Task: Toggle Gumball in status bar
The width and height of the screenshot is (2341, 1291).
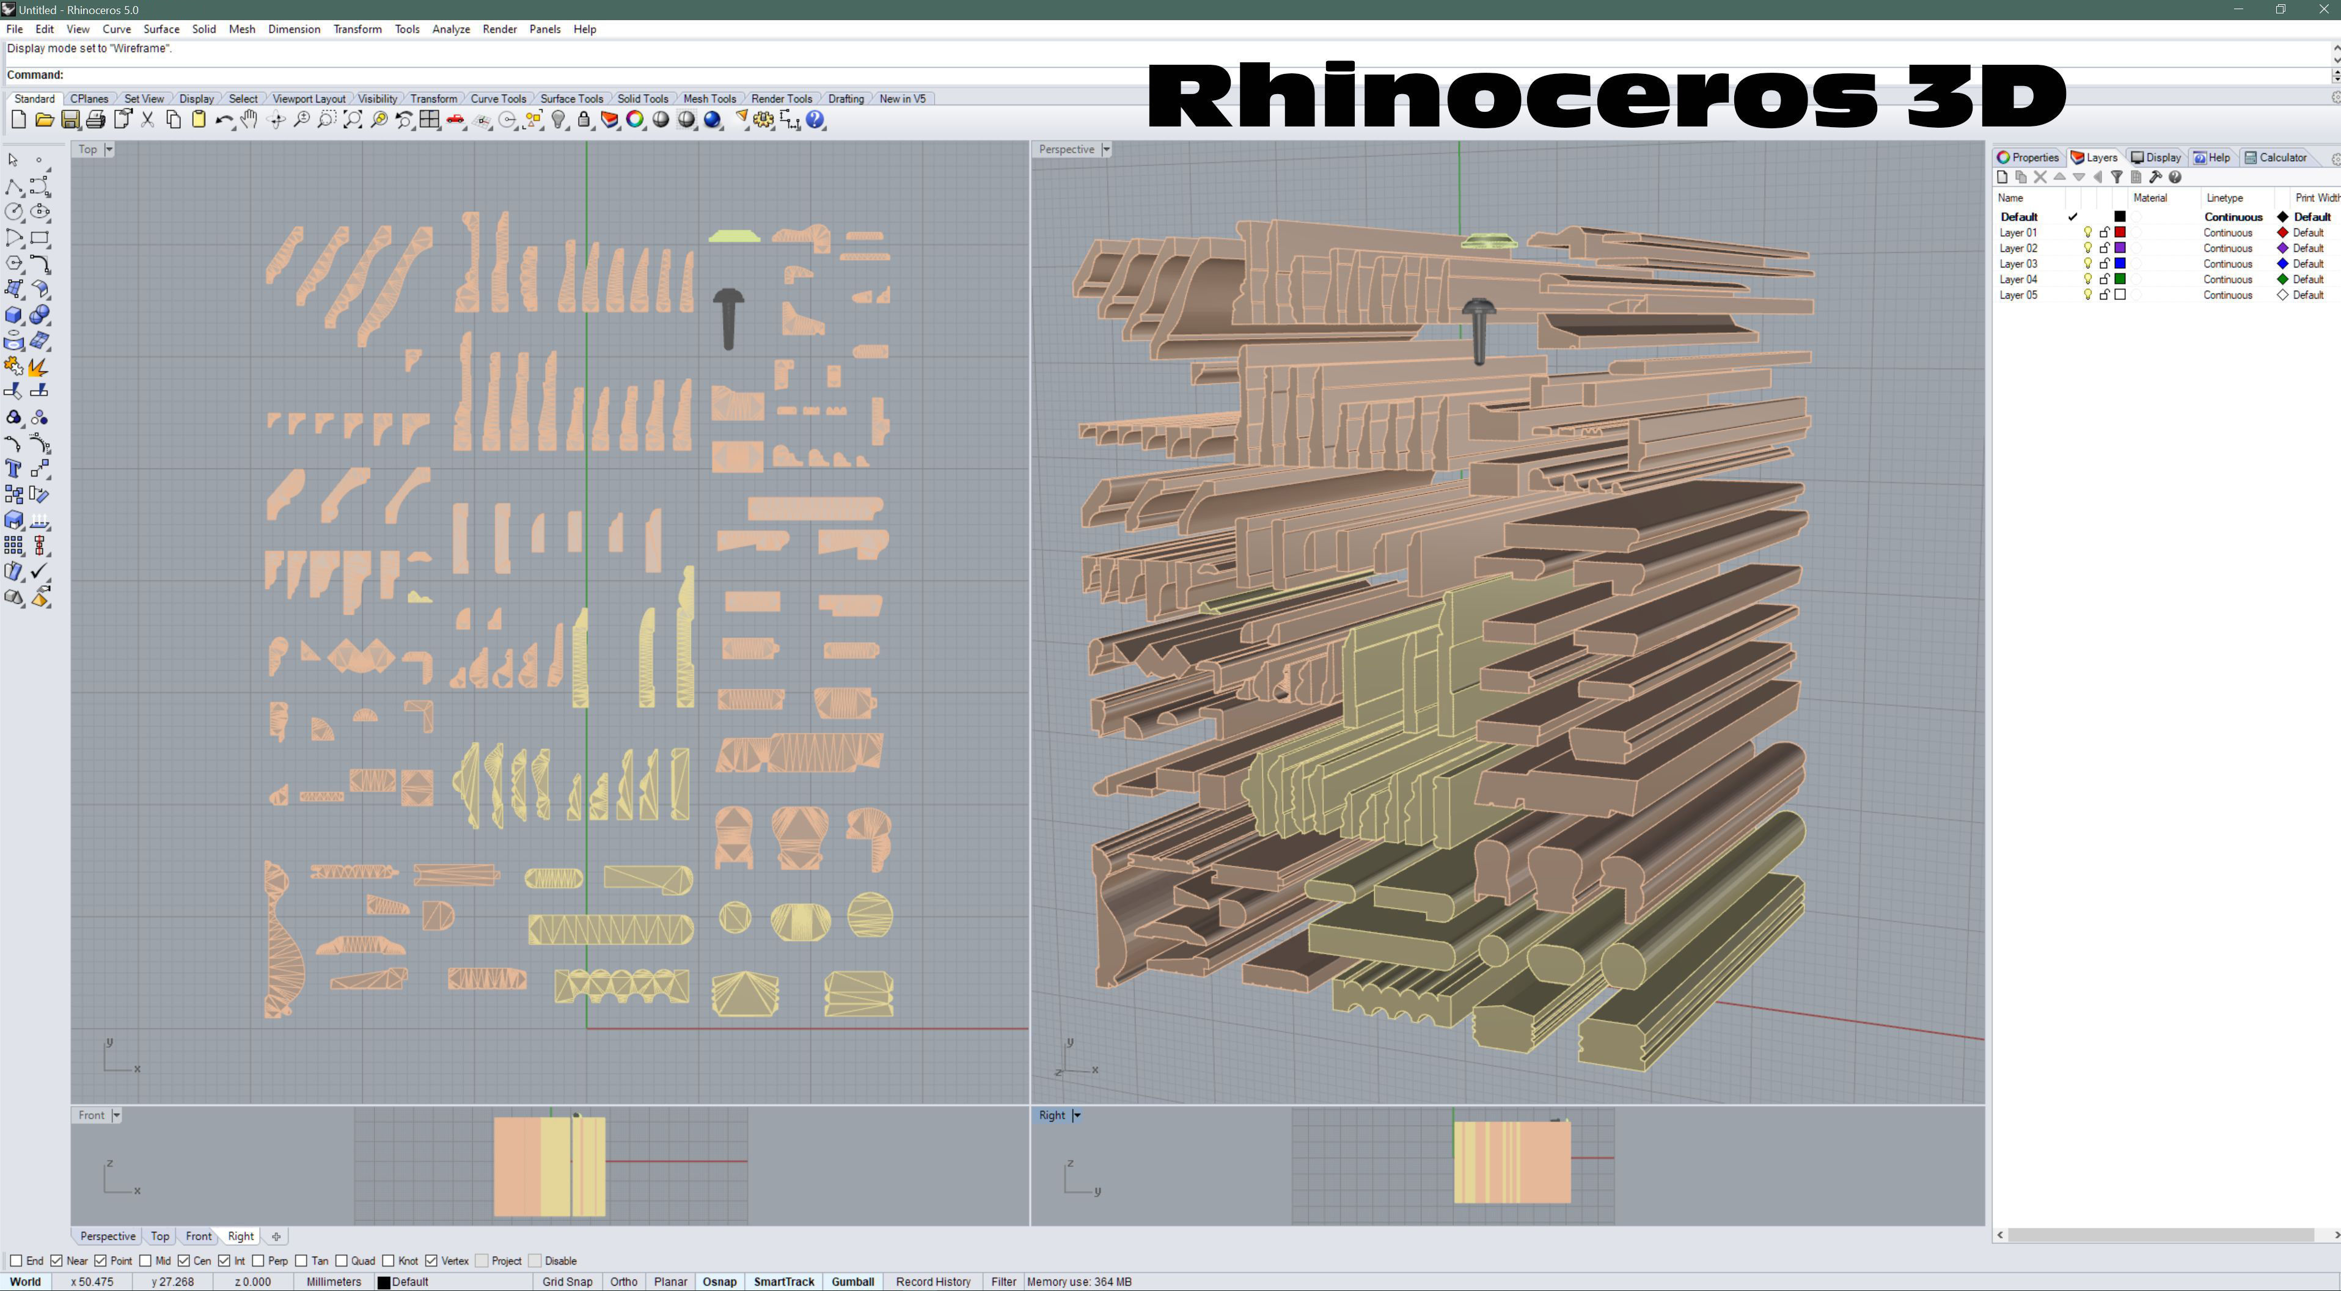Action: 852,1282
